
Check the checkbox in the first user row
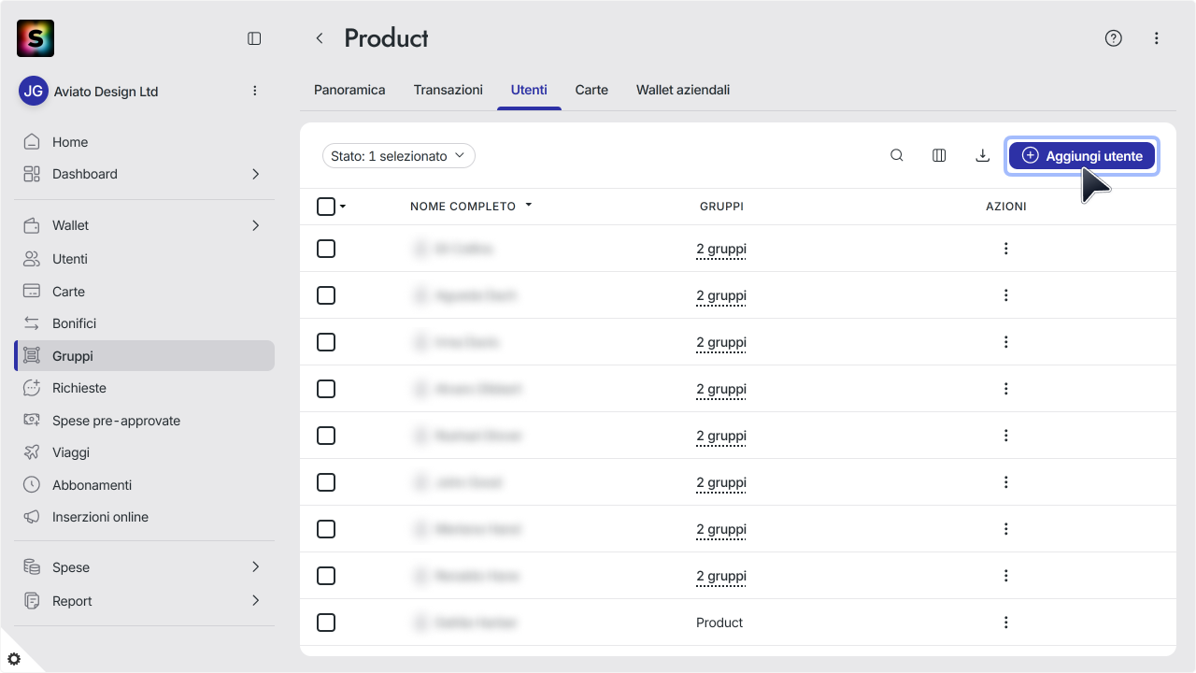326,249
